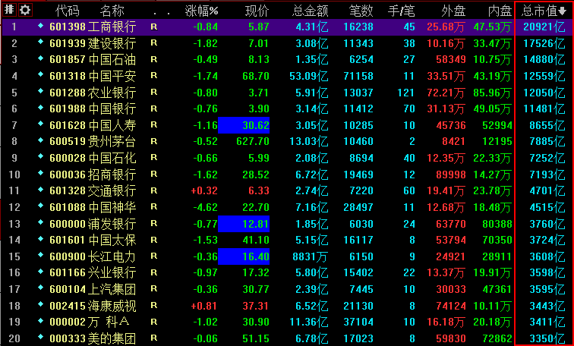Click the R flag on the 中国平安 row
The image size is (574, 346).
[x=153, y=75]
